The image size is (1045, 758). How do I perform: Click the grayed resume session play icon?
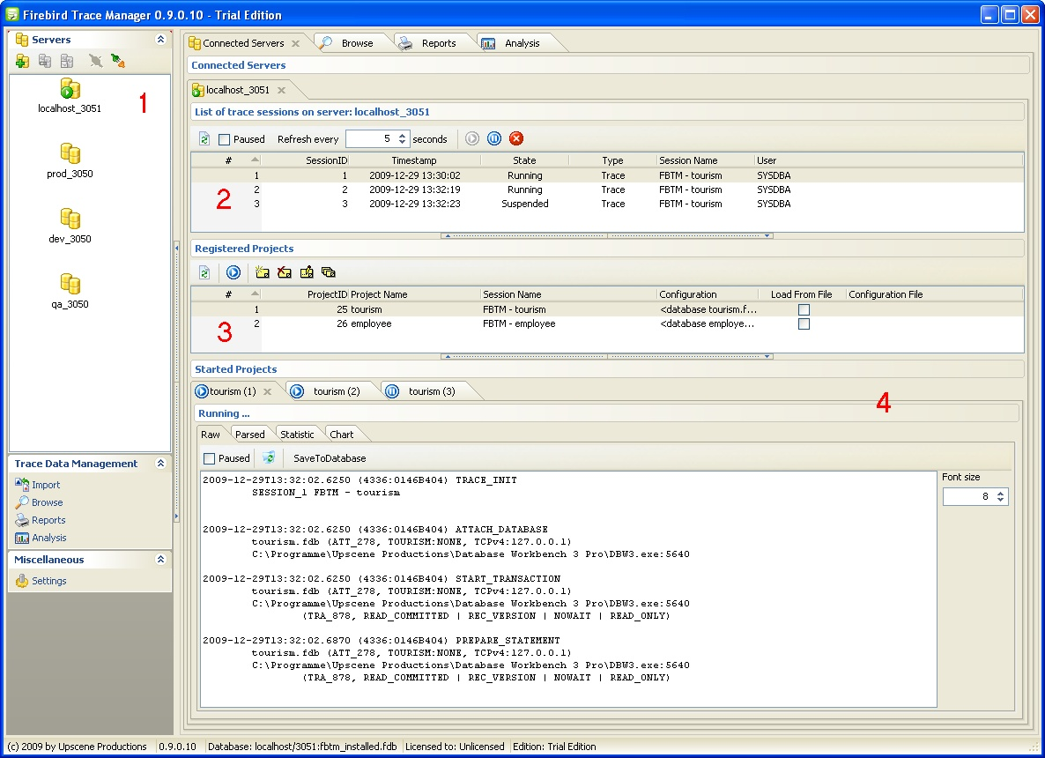(472, 138)
